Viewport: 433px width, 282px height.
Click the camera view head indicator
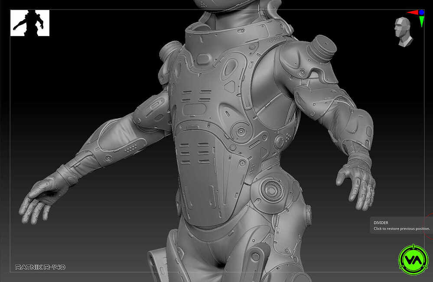pyautogui.click(x=404, y=32)
